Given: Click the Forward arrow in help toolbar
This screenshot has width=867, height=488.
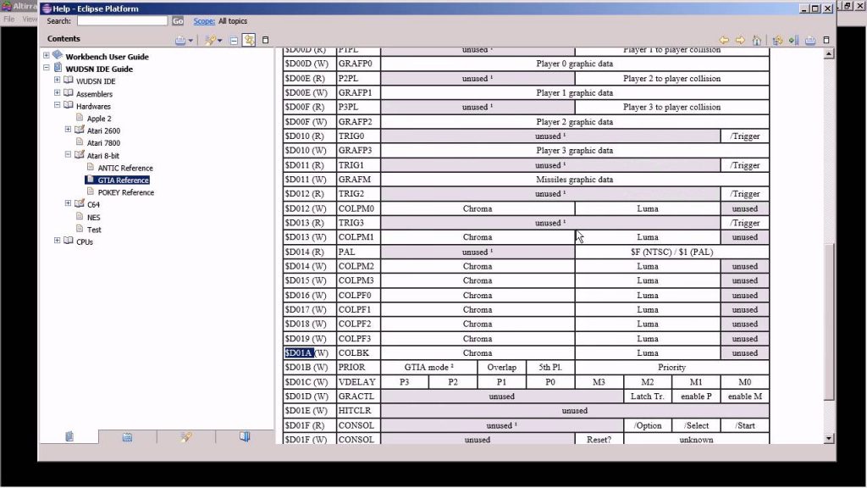Looking at the screenshot, I should pyautogui.click(x=740, y=40).
